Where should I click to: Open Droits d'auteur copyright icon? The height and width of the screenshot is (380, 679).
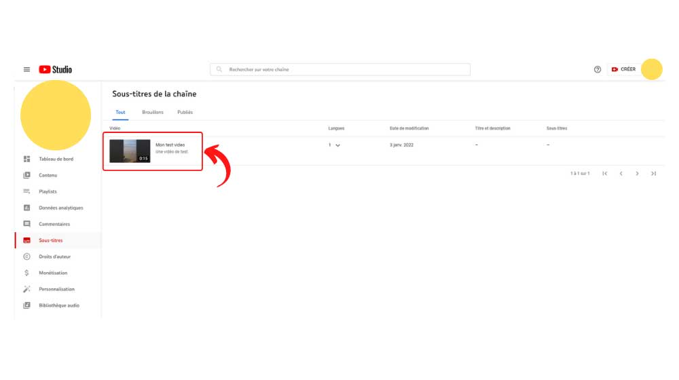(x=27, y=256)
